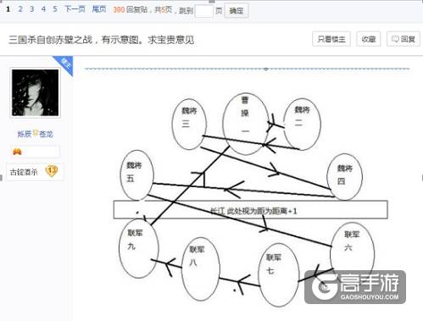The height and width of the screenshot is (321, 423).
Task: Click the current page number 1
Action: click(x=8, y=9)
